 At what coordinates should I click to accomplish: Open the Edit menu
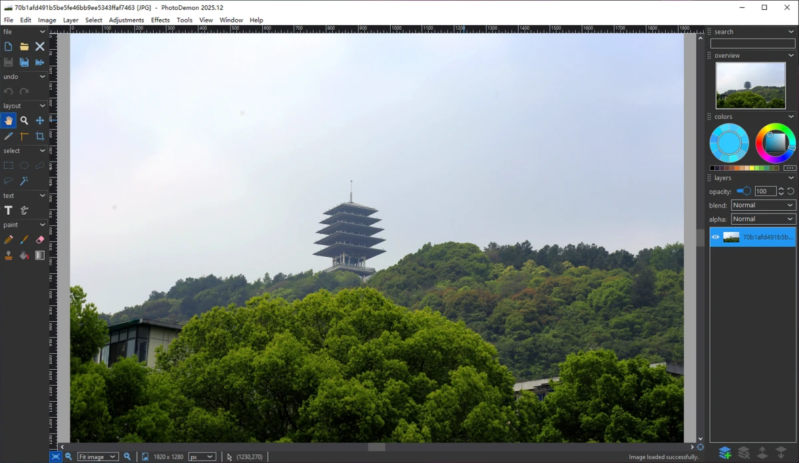[x=25, y=20]
